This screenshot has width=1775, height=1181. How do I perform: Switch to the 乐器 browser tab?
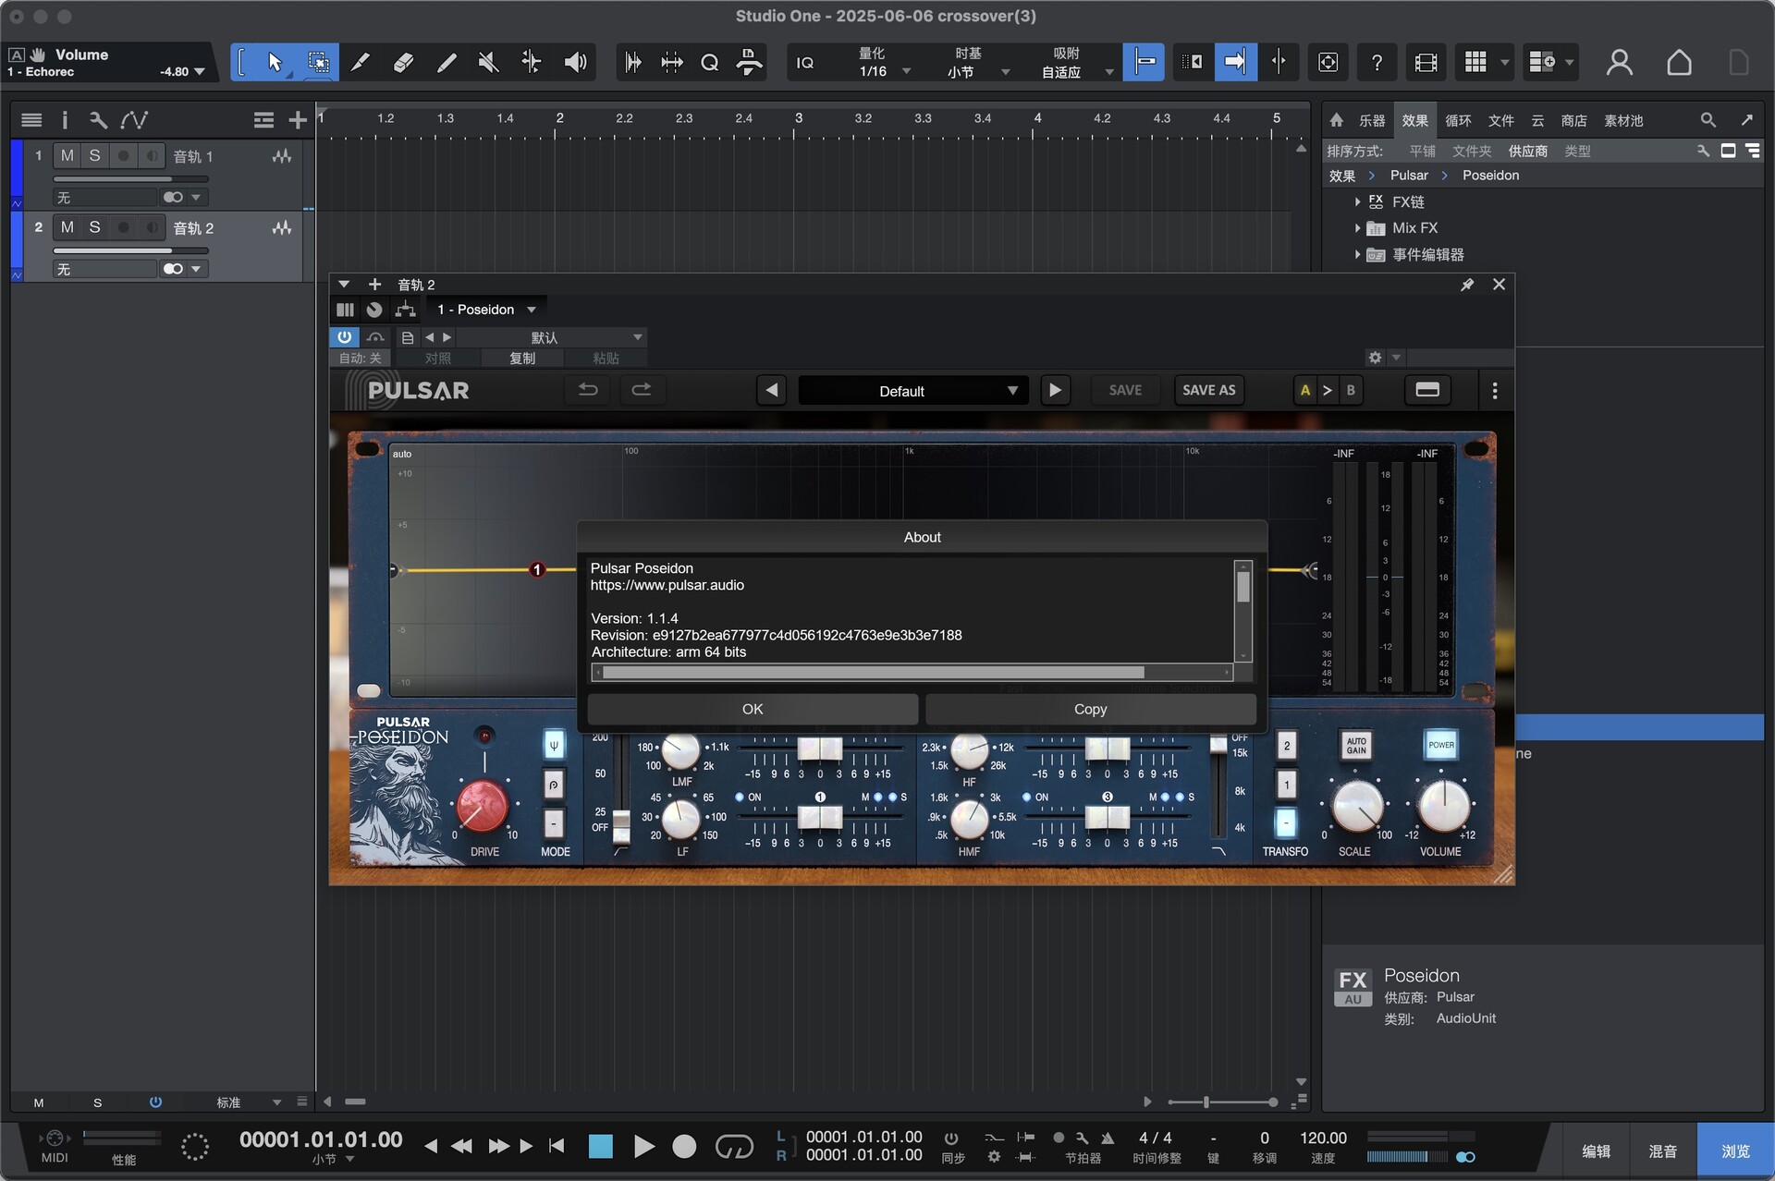[x=1371, y=120]
